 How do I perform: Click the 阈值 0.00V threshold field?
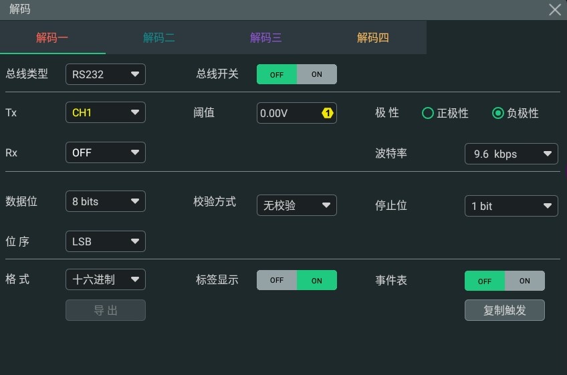pos(297,113)
